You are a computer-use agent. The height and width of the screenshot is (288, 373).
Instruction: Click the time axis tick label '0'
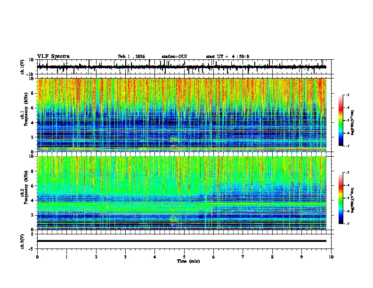pyautogui.click(x=37, y=257)
